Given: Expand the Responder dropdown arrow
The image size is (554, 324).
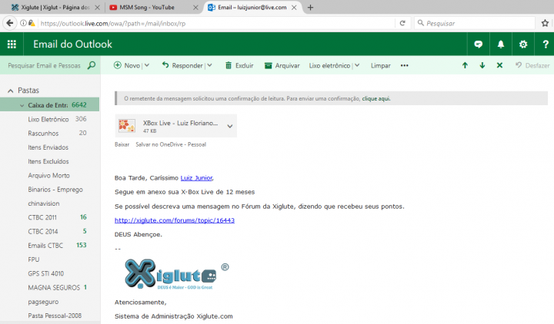Looking at the screenshot, I should coord(209,65).
